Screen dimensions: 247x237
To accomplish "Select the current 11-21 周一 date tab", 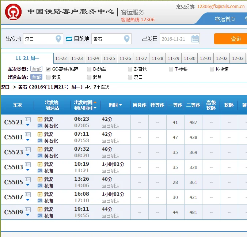I will tap(27, 58).
